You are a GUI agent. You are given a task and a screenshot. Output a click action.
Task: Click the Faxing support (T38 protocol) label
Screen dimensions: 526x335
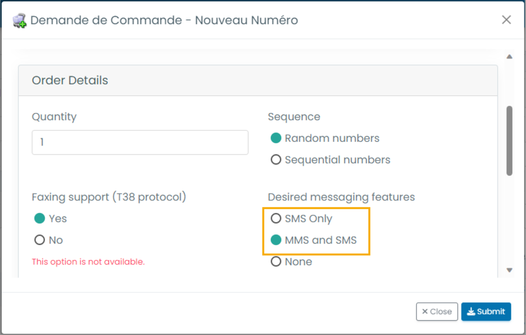coord(109,197)
